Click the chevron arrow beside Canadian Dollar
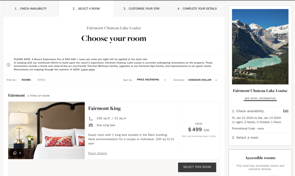The image size is (295, 176). 216,80
